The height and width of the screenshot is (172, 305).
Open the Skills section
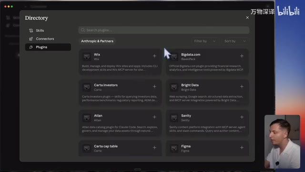(x=48, y=31)
